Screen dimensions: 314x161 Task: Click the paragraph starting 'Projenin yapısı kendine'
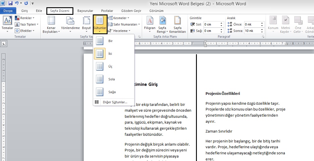(x=246, y=112)
